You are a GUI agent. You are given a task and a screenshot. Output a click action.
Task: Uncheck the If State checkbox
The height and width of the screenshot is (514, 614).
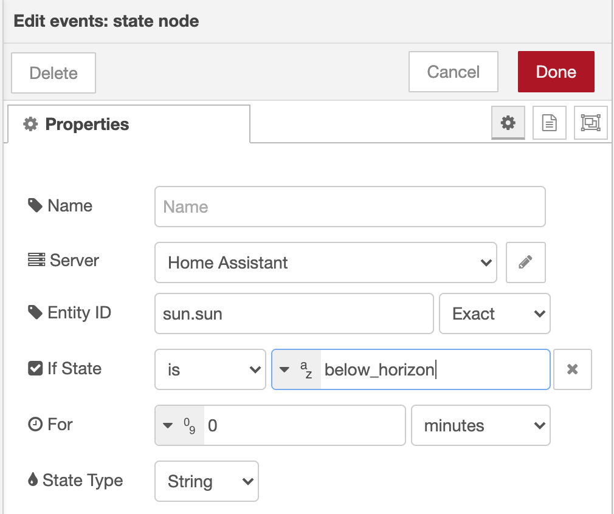tap(35, 368)
